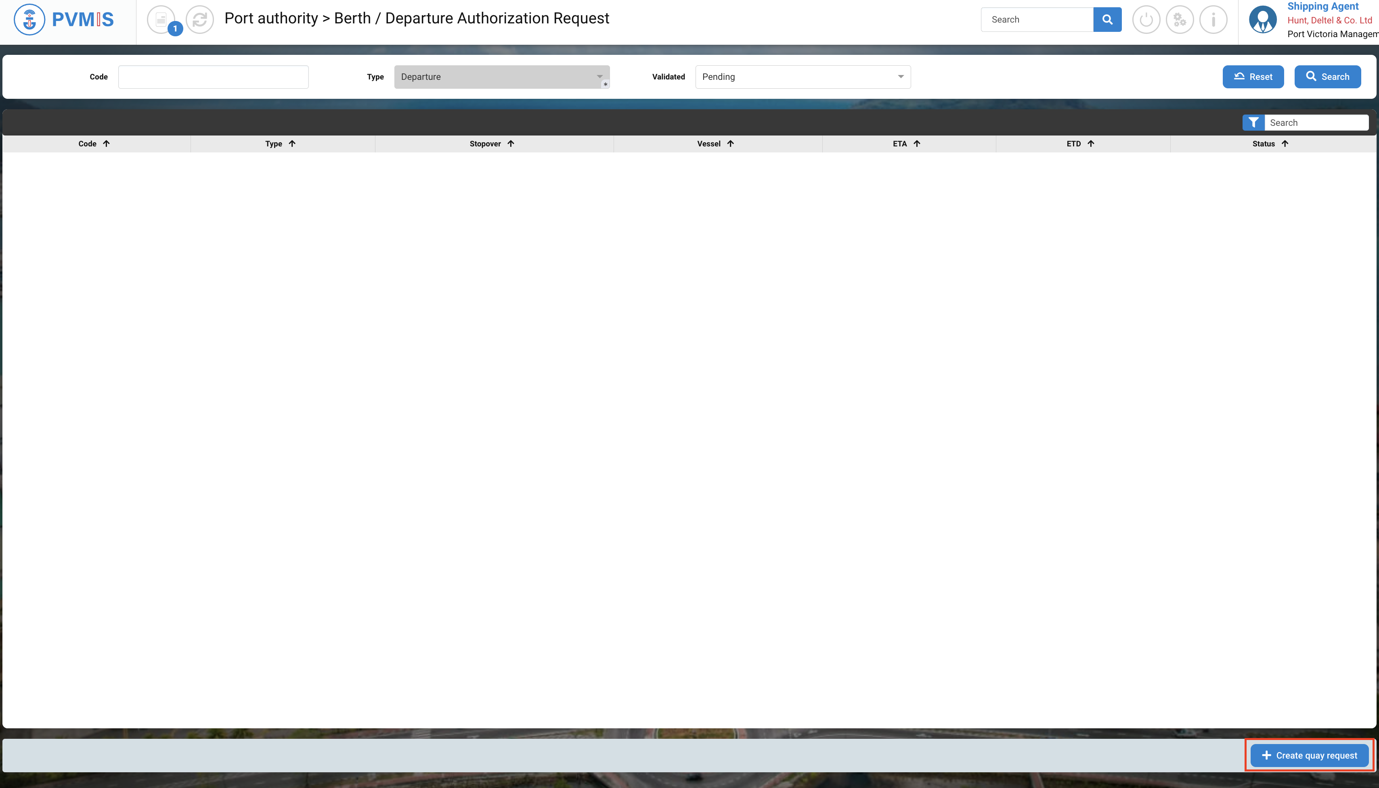The height and width of the screenshot is (788, 1379).
Task: Click the blue magnifier search icon button
Action: 1107,19
